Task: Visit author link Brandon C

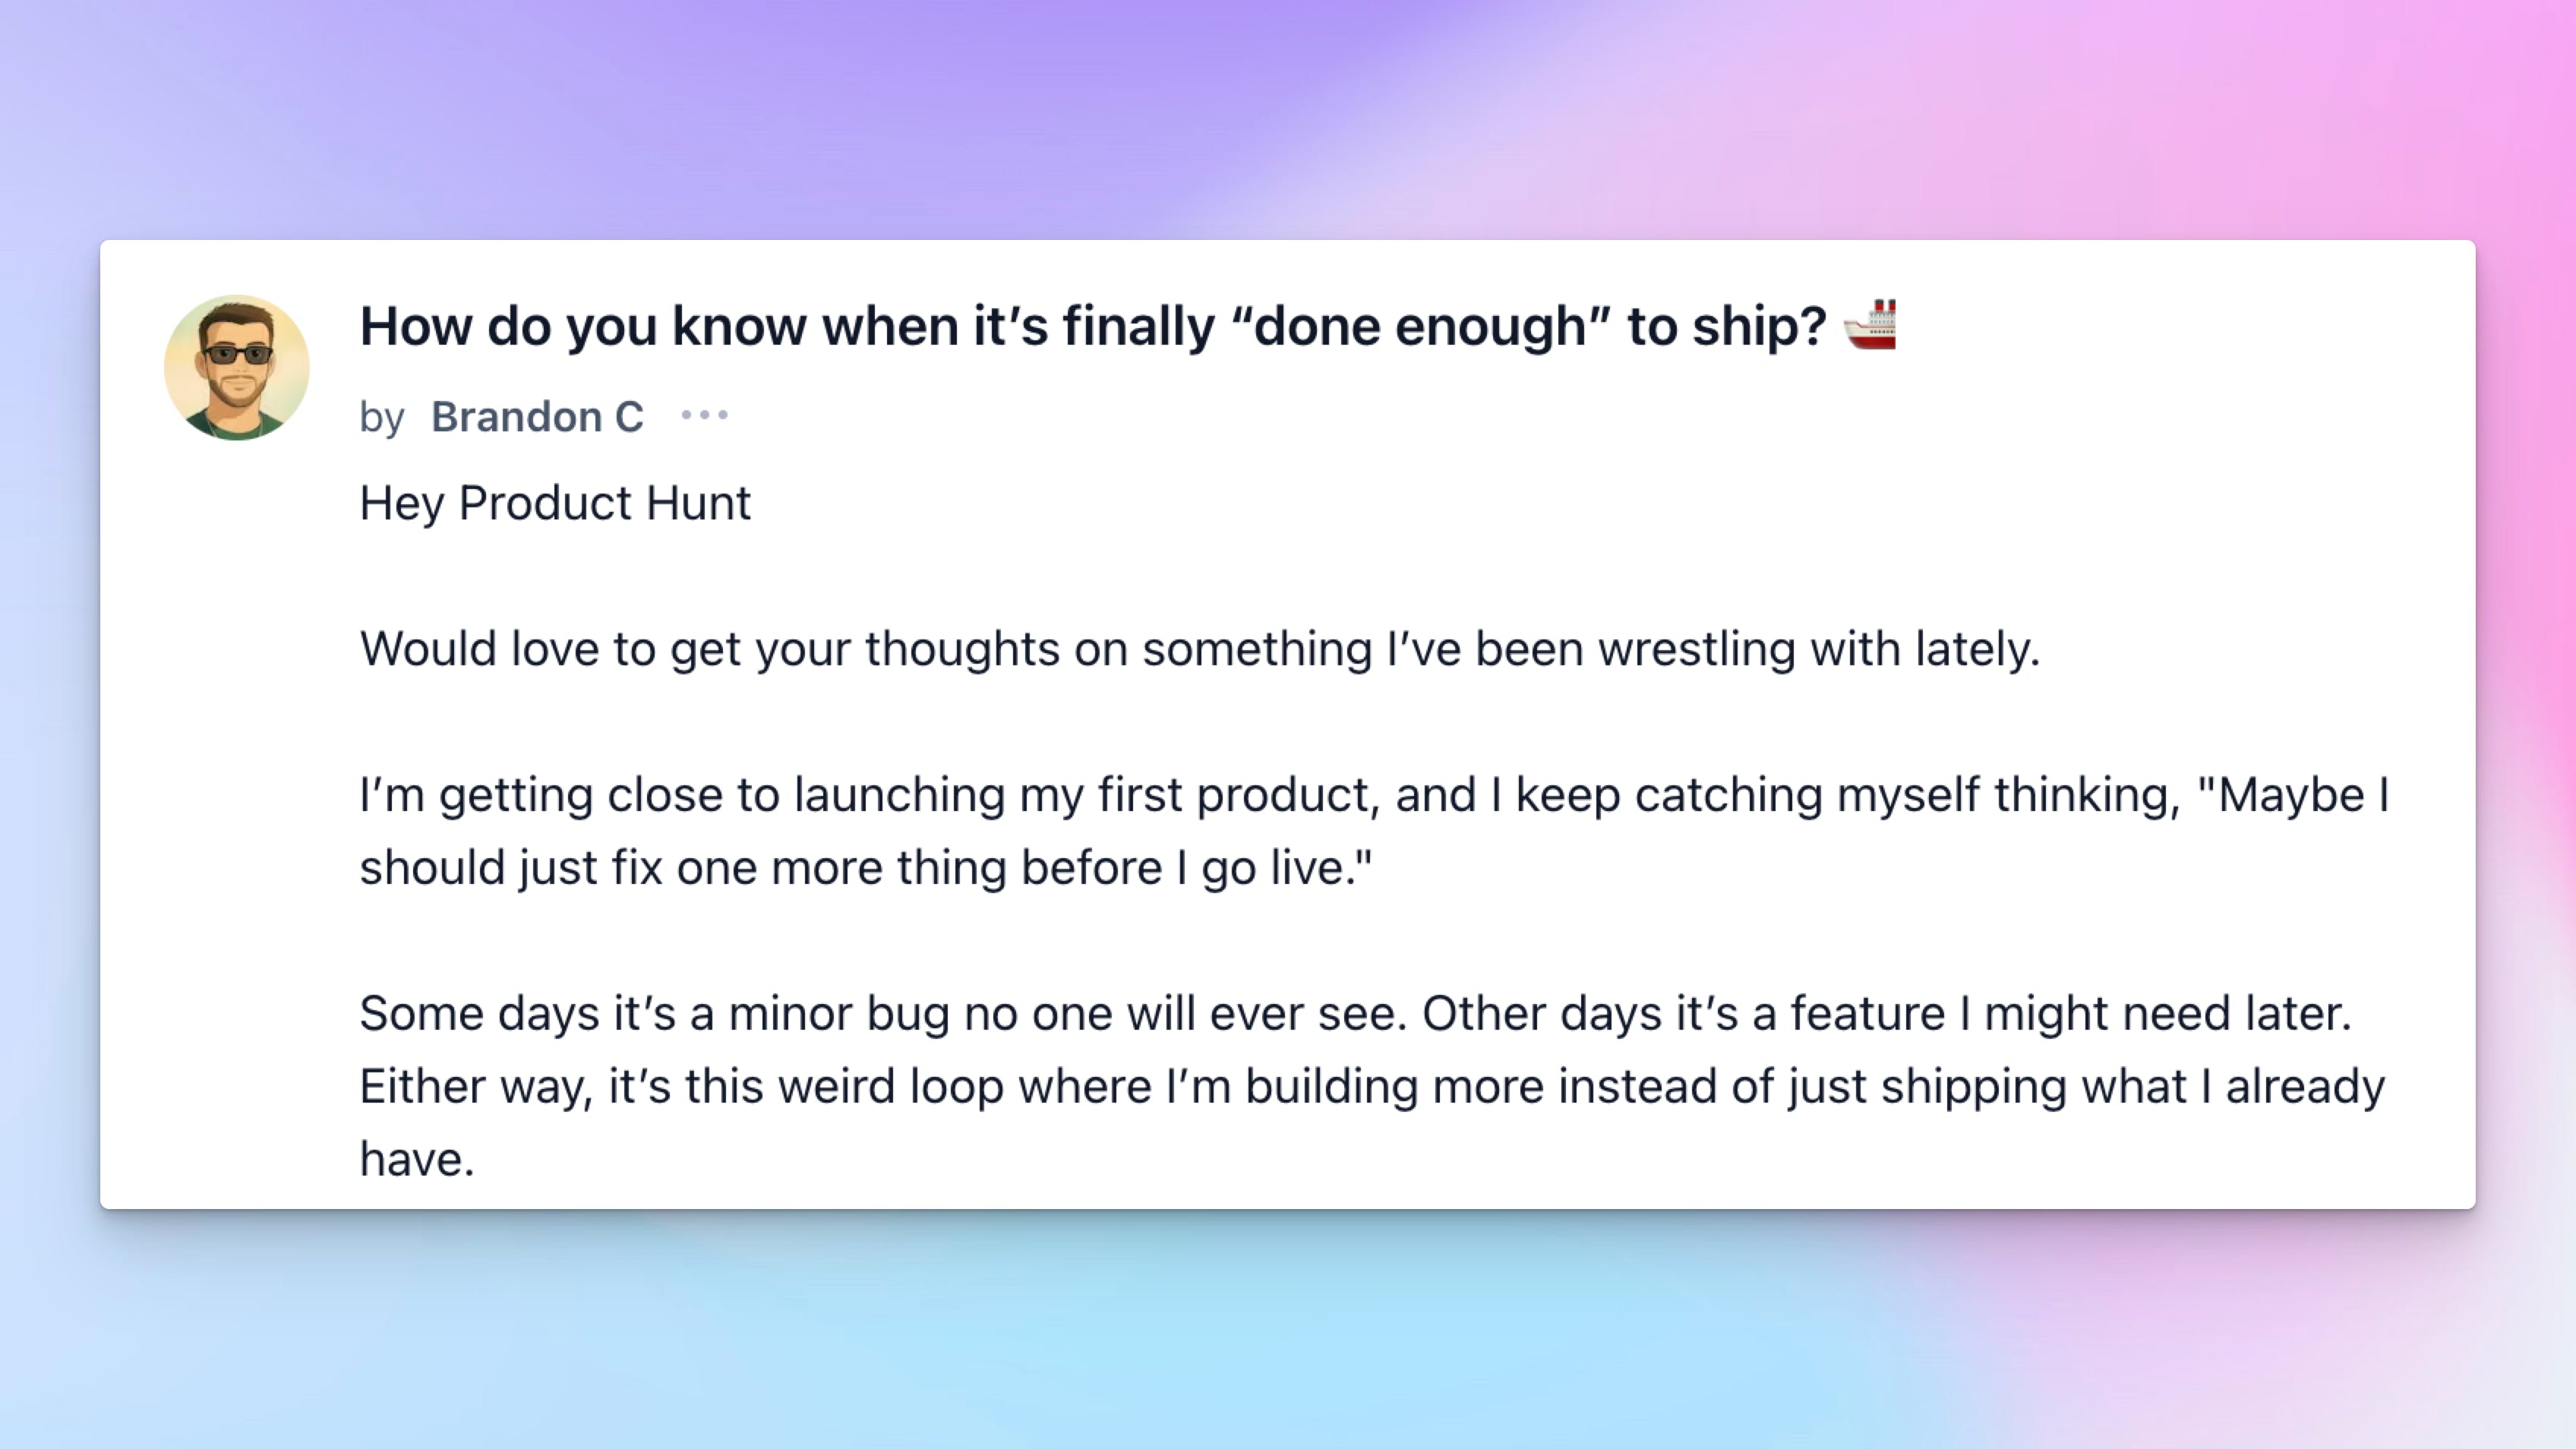Action: coord(537,417)
